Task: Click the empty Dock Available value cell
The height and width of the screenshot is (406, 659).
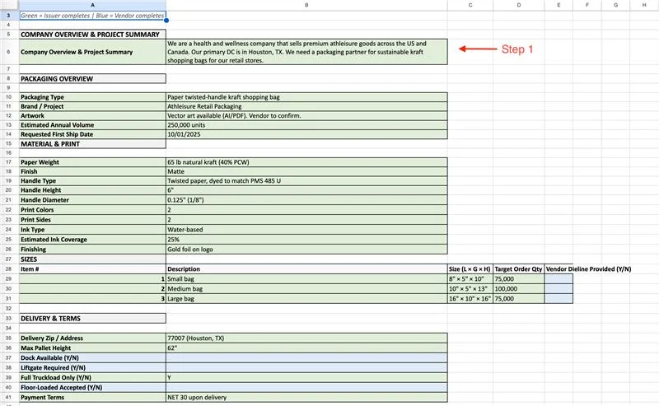Action: pos(306,357)
